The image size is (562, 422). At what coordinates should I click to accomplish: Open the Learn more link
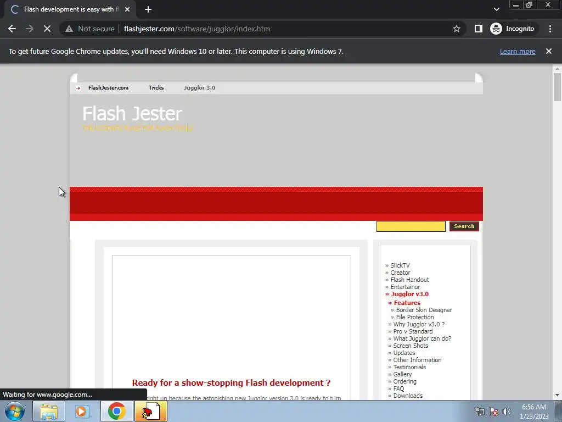pos(518,51)
